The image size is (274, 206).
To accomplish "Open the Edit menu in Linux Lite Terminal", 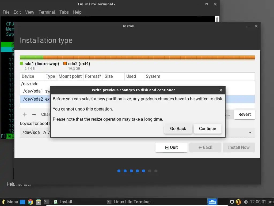I will pyautogui.click(x=17, y=12).
